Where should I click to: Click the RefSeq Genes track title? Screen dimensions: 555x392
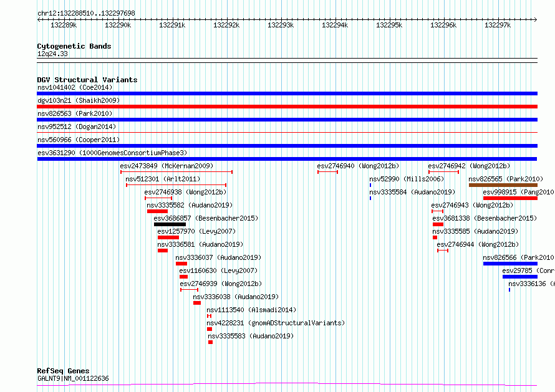[x=63, y=371]
